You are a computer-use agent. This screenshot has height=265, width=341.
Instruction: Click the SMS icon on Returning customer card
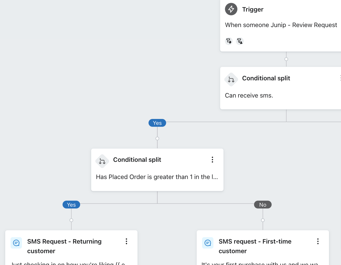(16, 243)
